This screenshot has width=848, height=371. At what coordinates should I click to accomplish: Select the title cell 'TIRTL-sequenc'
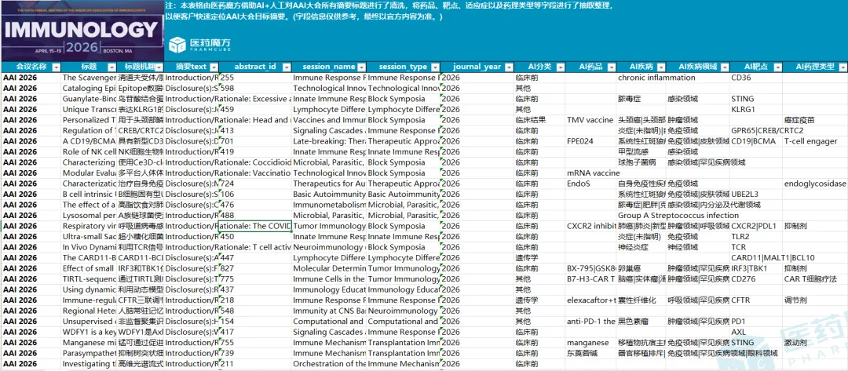[89, 278]
